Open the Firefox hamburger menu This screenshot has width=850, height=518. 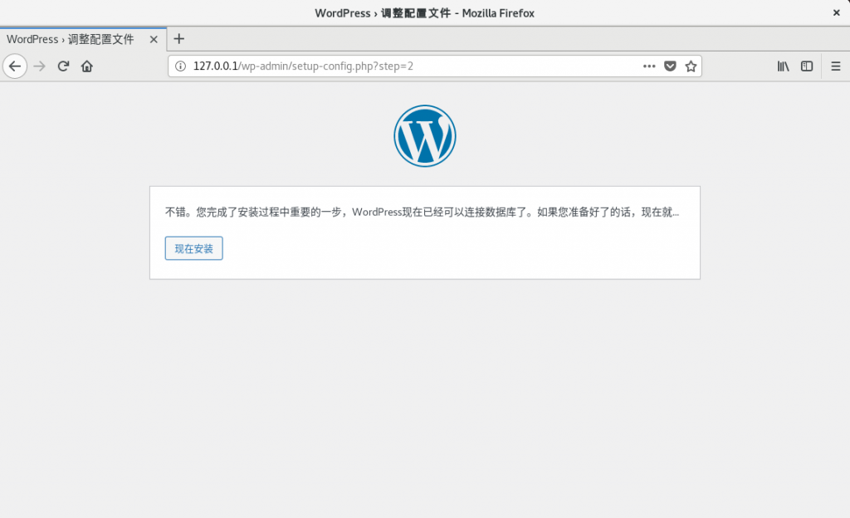(836, 66)
